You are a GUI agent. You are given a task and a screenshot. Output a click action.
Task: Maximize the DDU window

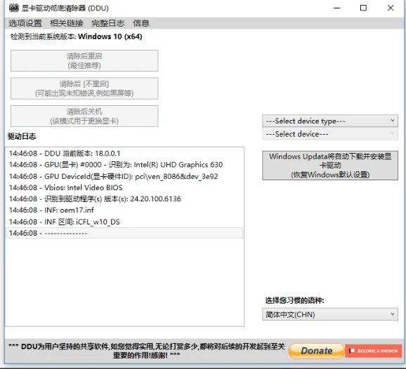pyautogui.click(x=364, y=8)
